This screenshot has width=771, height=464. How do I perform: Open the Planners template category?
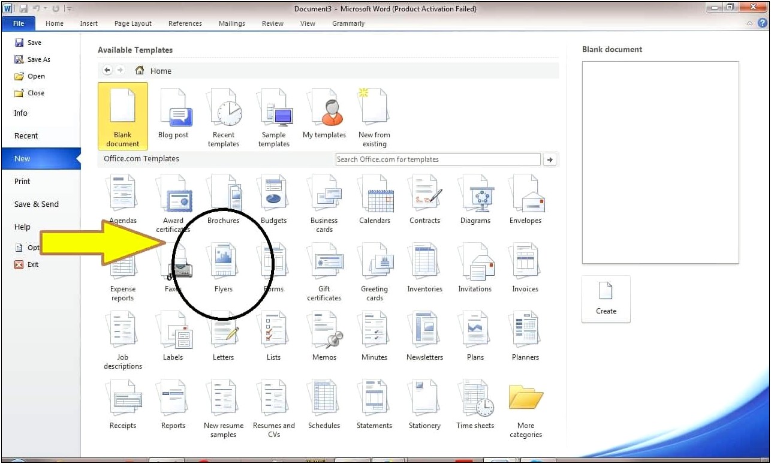pos(525,336)
